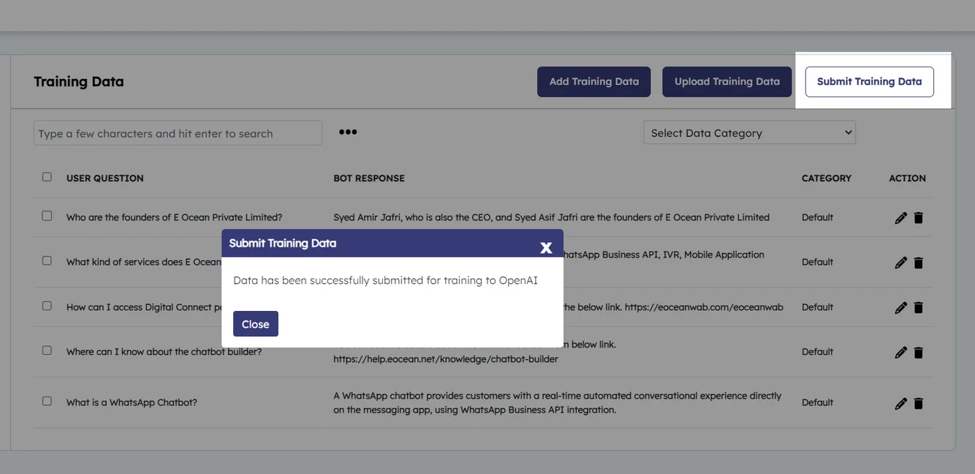
Task: Check the box for founders question row
Action: coord(47,217)
